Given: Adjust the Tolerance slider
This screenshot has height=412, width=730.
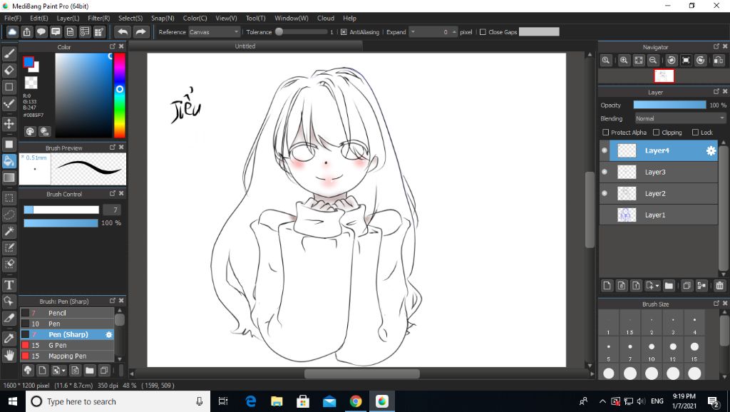Looking at the screenshot, I should [302, 32].
